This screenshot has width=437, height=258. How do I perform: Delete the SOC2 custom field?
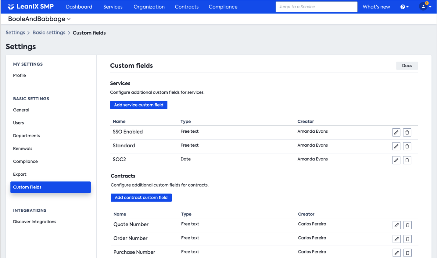407,160
